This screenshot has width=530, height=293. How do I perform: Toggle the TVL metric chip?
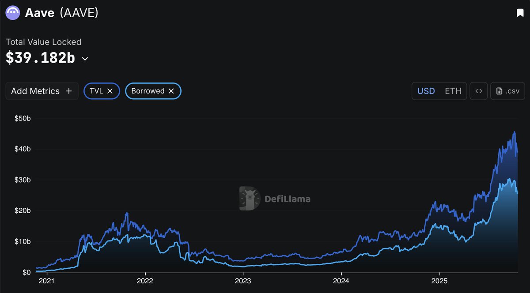point(96,91)
